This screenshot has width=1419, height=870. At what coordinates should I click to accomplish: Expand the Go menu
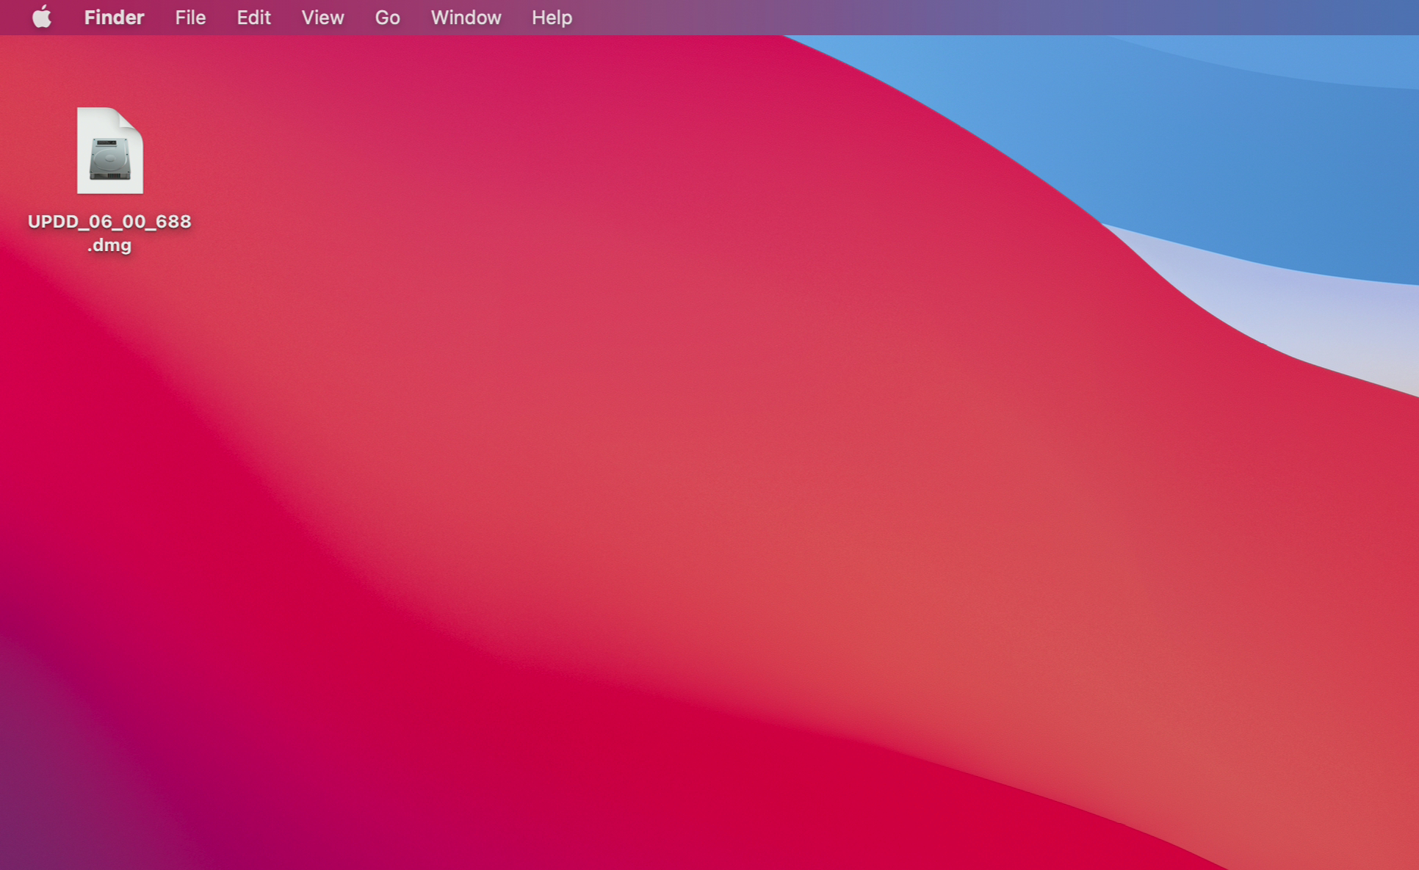pyautogui.click(x=387, y=17)
